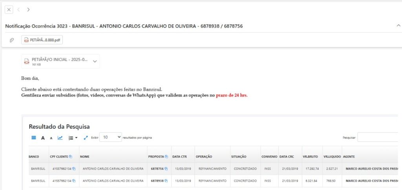Click CONCRETIZADO in proposal 6878756 row

[245, 169]
